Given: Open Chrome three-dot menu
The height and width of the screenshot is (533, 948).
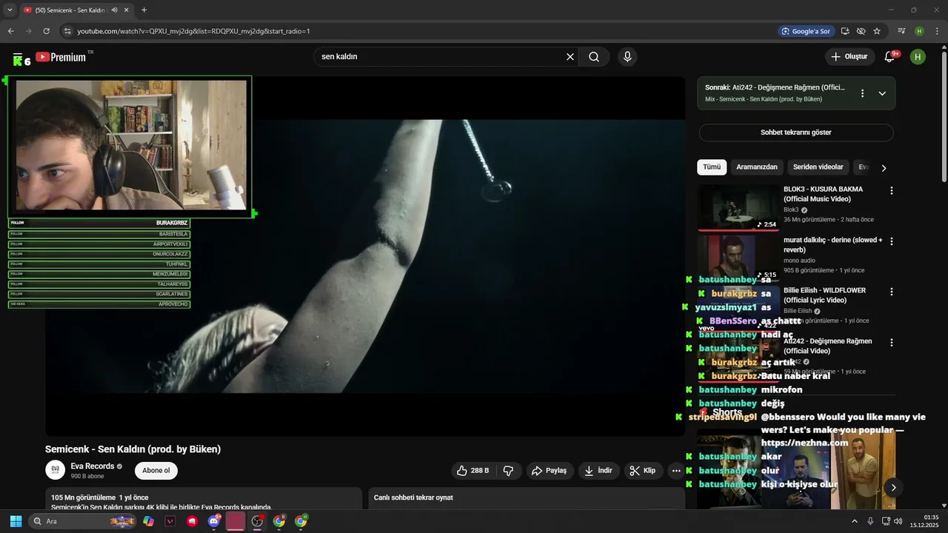Looking at the screenshot, I should [937, 31].
